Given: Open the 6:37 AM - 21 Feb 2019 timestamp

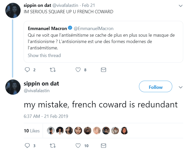Looking at the screenshot, I should pyautogui.click(x=46, y=116).
